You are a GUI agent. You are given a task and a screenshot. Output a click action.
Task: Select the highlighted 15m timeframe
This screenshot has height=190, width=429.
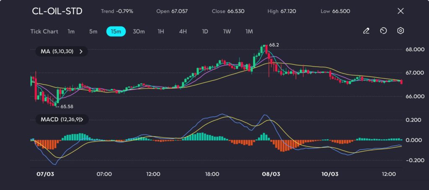click(116, 31)
